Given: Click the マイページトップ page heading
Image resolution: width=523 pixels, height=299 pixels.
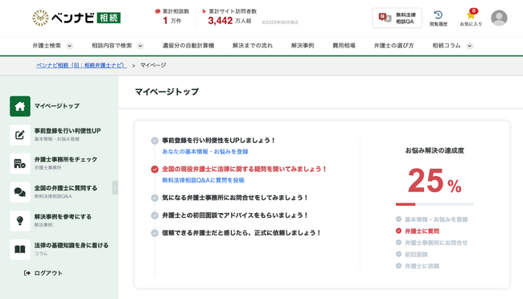Looking at the screenshot, I should point(167,92).
